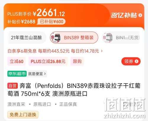Open the 京东超市 green badge
148x121 pixels.
coord(17,74)
